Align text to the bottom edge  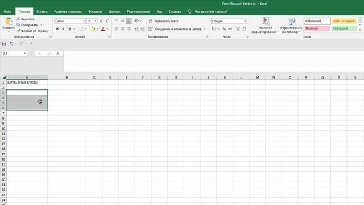[x=129, y=21]
